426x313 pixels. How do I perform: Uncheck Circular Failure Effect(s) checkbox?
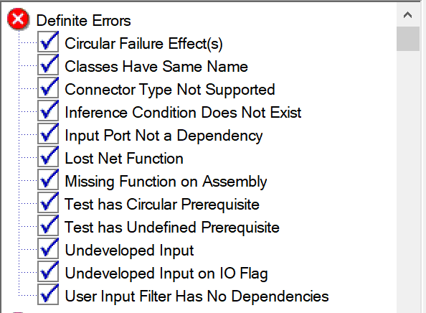click(x=48, y=42)
